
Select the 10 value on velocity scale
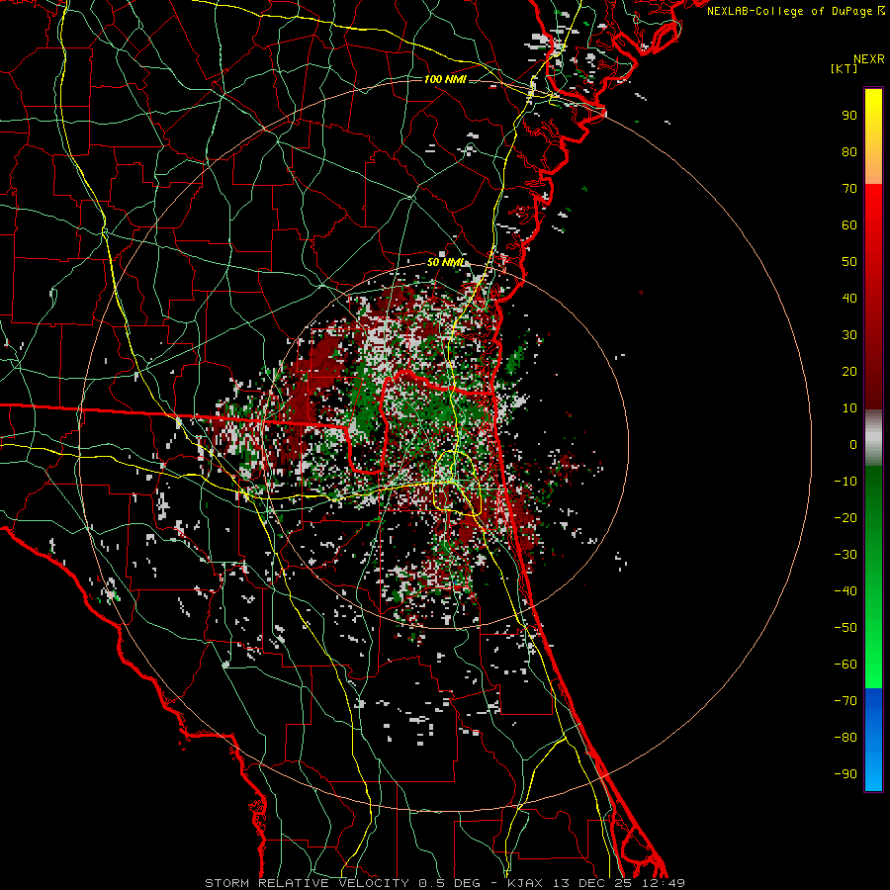(849, 408)
